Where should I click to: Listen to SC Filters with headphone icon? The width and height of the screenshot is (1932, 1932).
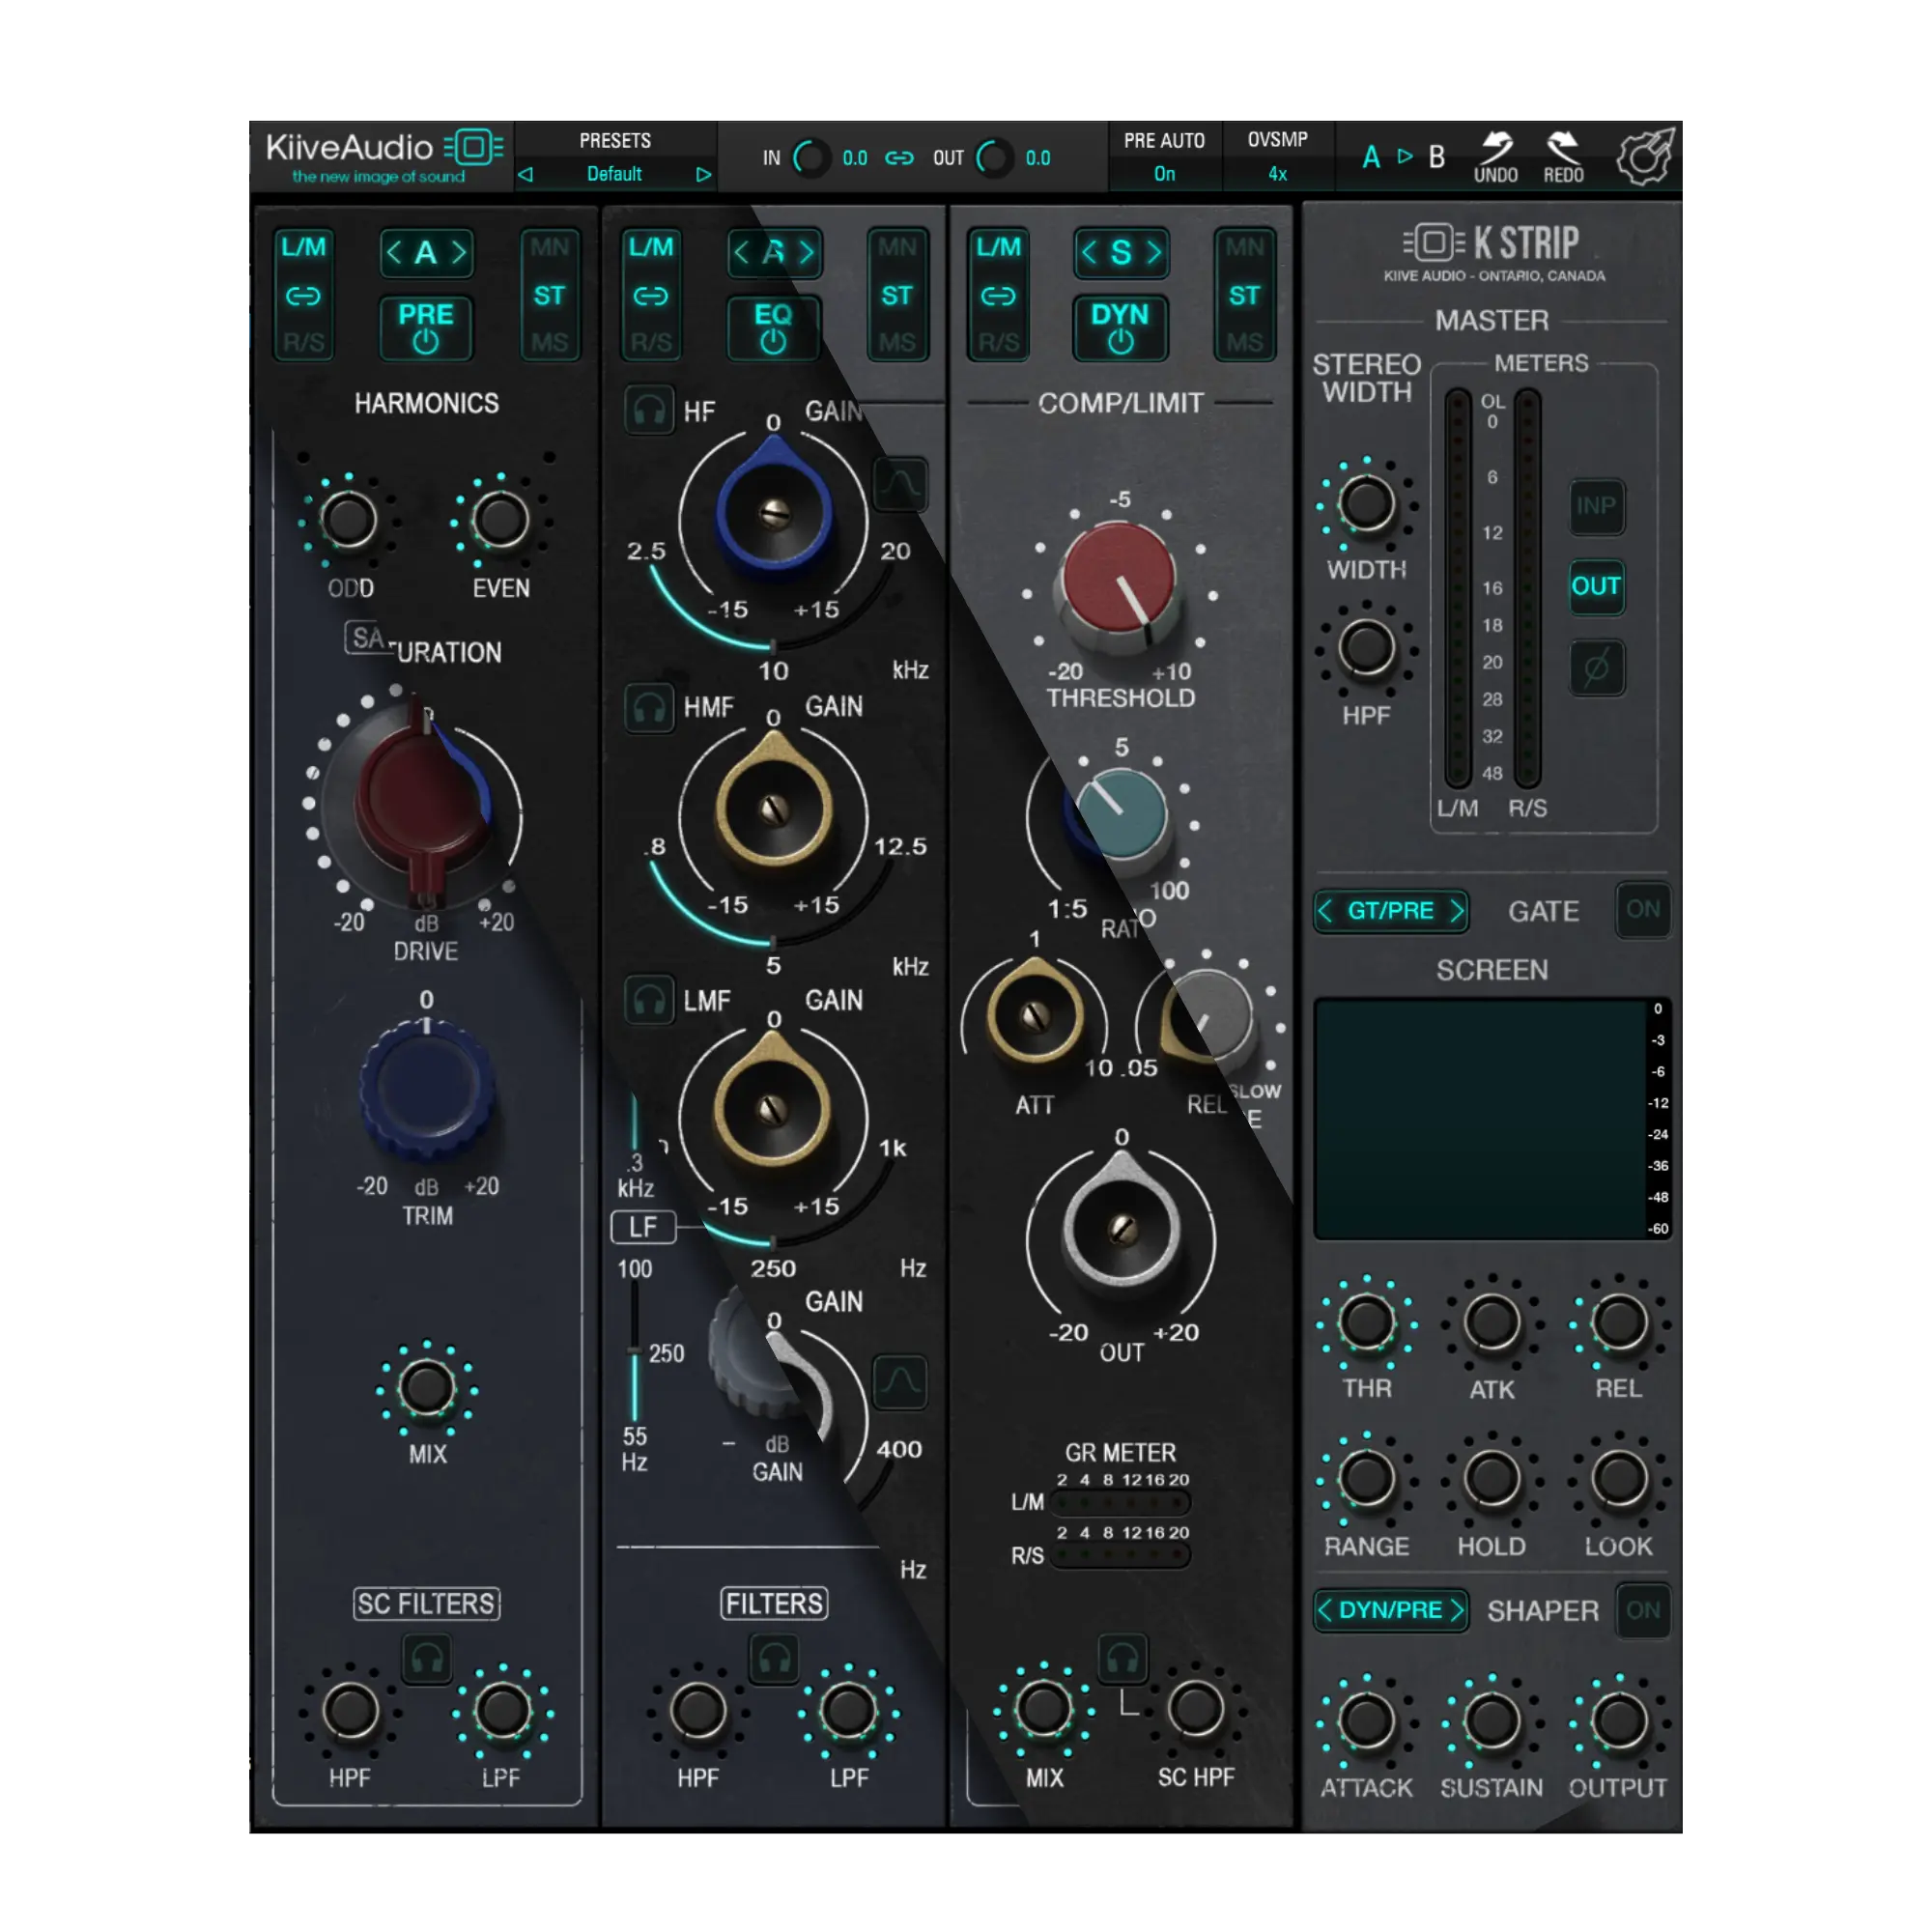pyautogui.click(x=427, y=1660)
